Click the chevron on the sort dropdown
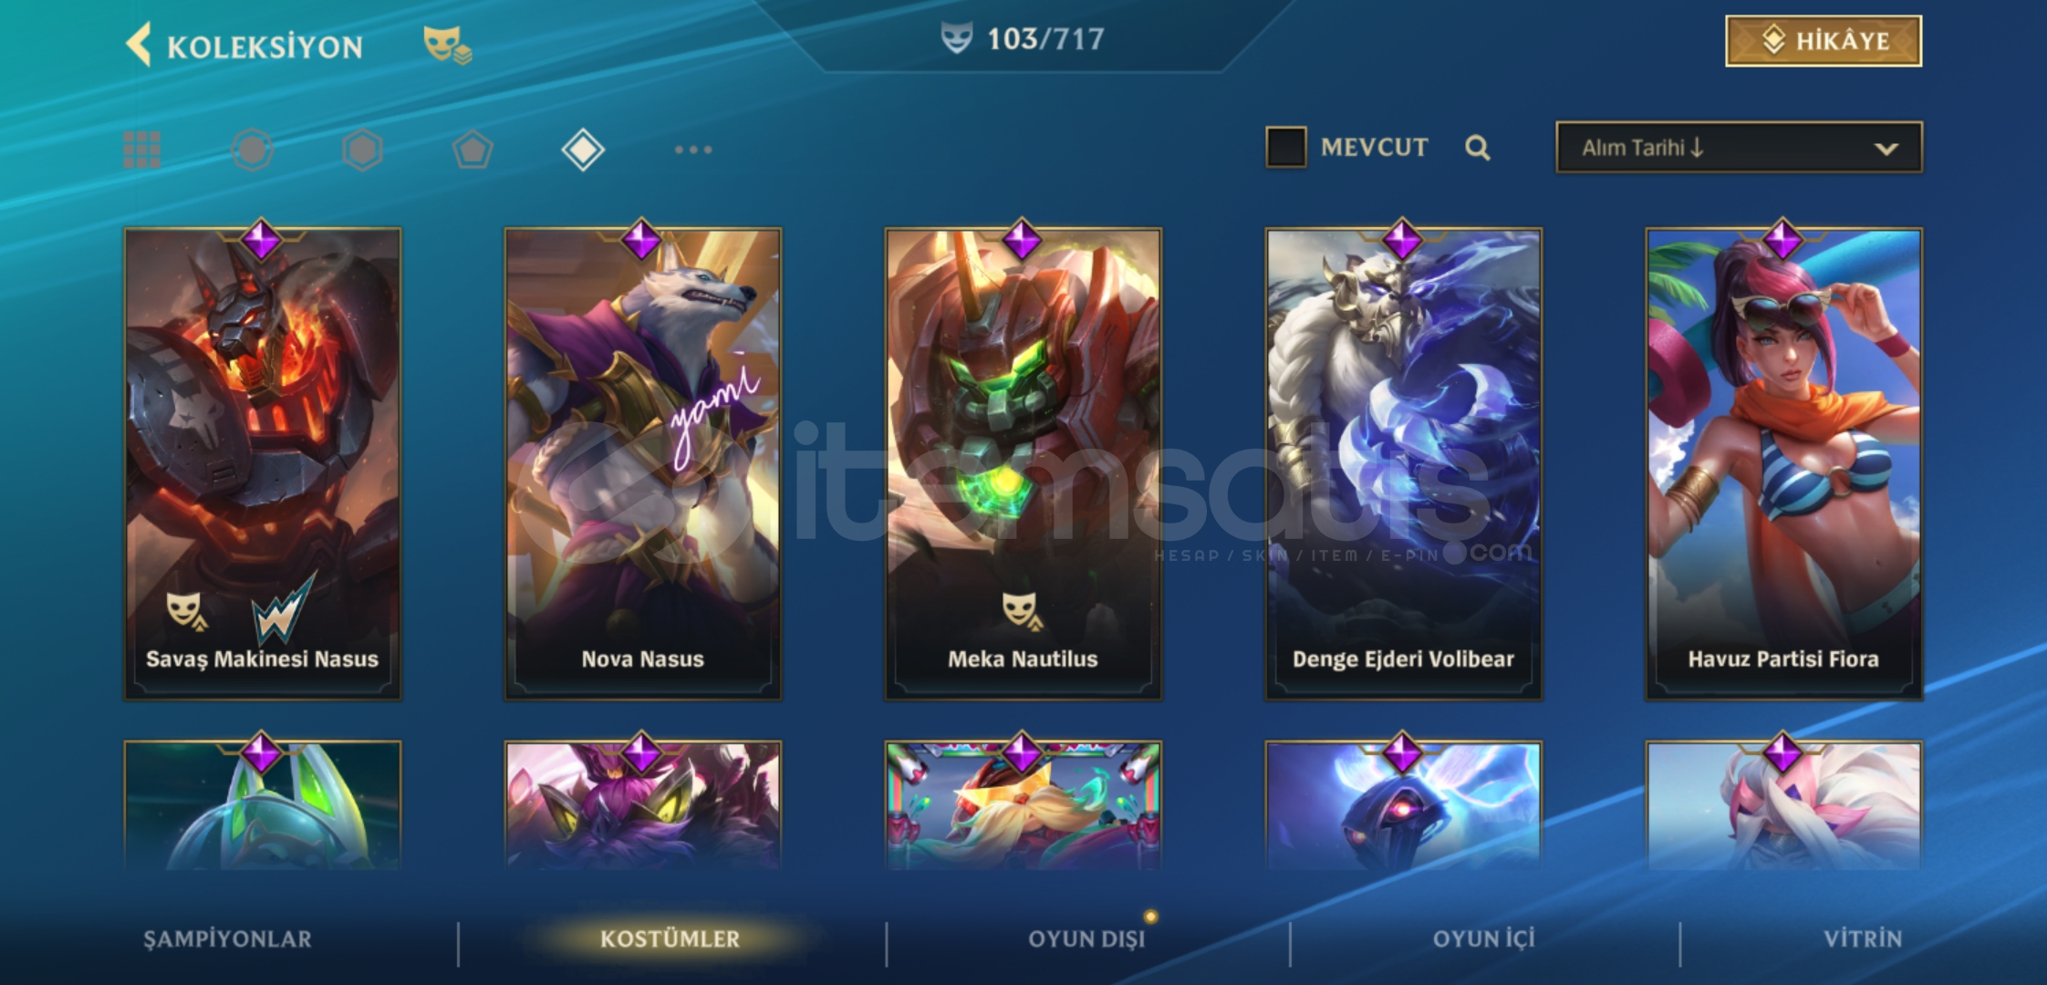The width and height of the screenshot is (2047, 985). tap(1886, 149)
